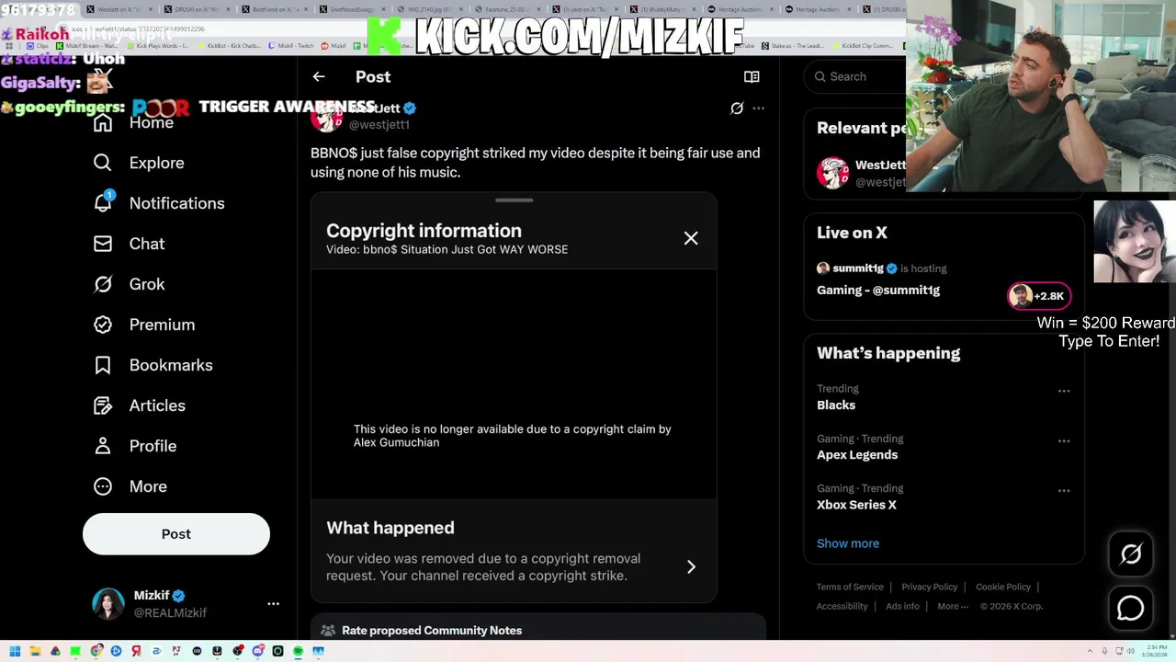Image resolution: width=1176 pixels, height=662 pixels.
Task: Open Xbox Series X trending topic
Action: [x=856, y=505]
